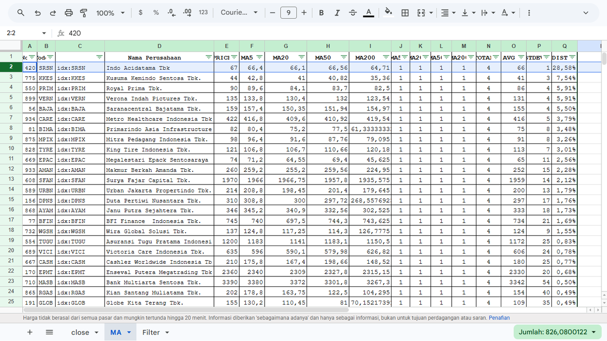The image size is (607, 341).
Task: Select row 10 header
Action: [11, 149]
